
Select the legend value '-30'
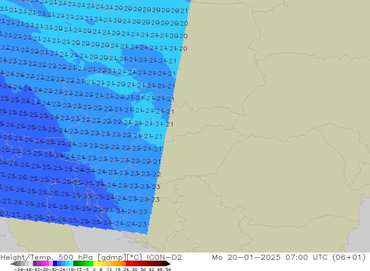(53, 270)
